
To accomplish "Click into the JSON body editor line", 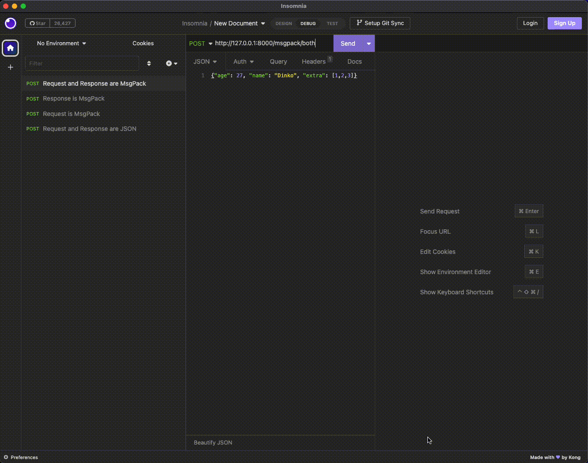I will pos(284,76).
